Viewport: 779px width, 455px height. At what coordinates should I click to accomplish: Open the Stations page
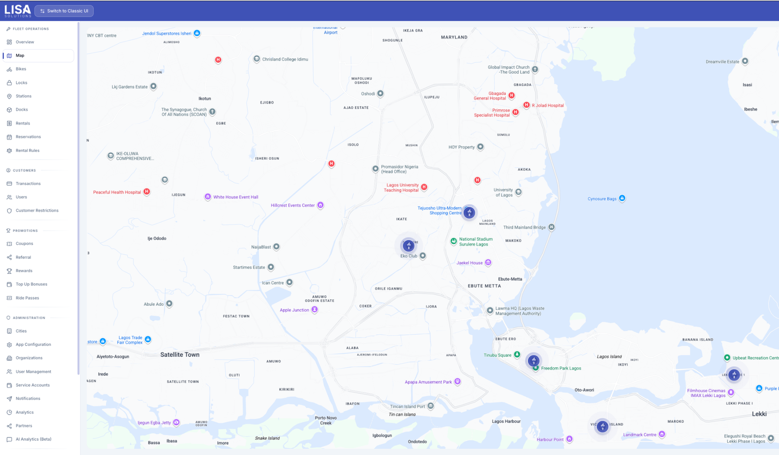(38, 96)
